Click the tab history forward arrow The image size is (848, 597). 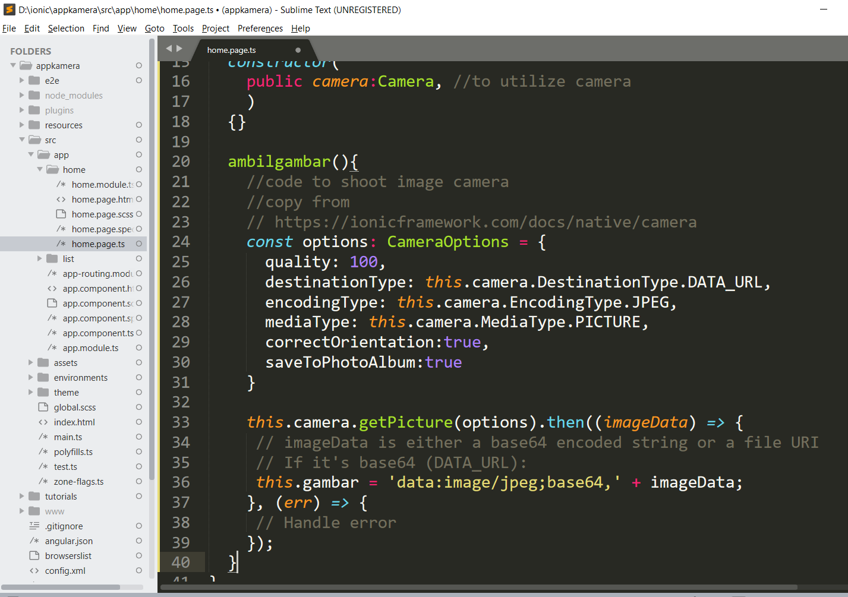[x=179, y=49]
